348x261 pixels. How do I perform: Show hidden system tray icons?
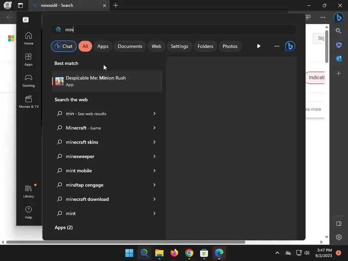(x=277, y=253)
